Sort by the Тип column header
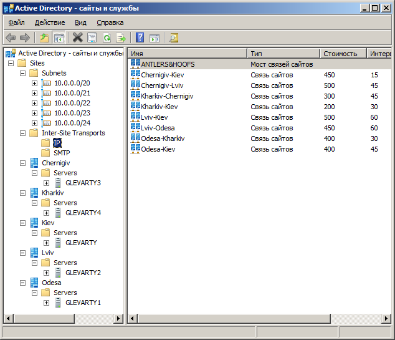 pyautogui.click(x=283, y=54)
